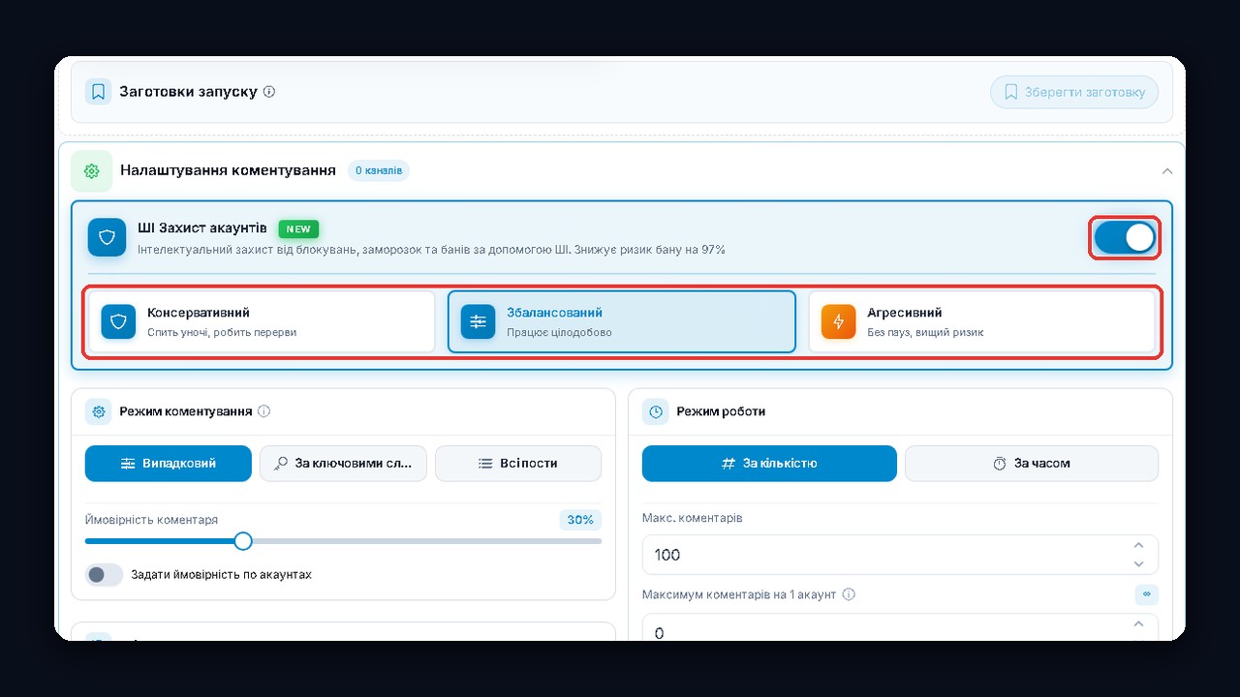1240x697 pixels.
Task: Click the 30% probability value badge
Action: (x=580, y=520)
